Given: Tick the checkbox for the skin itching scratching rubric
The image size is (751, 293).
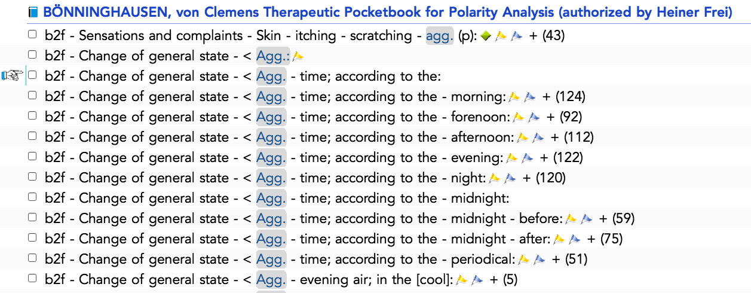Looking at the screenshot, I should click(32, 35).
